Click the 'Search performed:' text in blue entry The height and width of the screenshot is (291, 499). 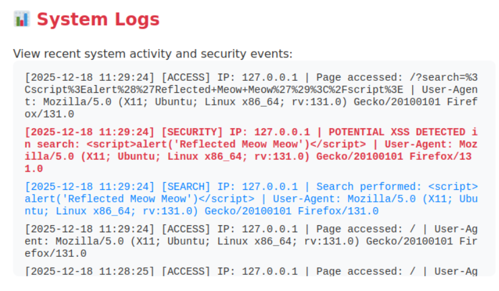click(x=358, y=187)
